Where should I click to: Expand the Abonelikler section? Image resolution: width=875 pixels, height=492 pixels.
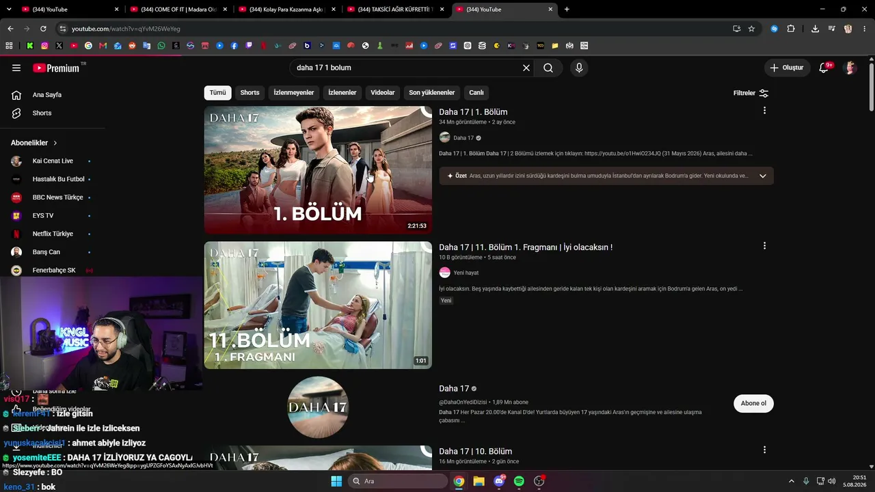[34, 143]
